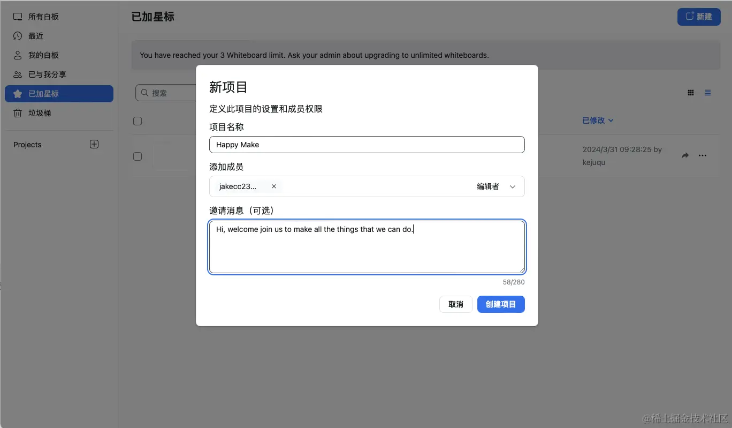This screenshot has width=732, height=428.
Task: Click the trash can icon beside 垃圾桶
Action: coord(18,113)
